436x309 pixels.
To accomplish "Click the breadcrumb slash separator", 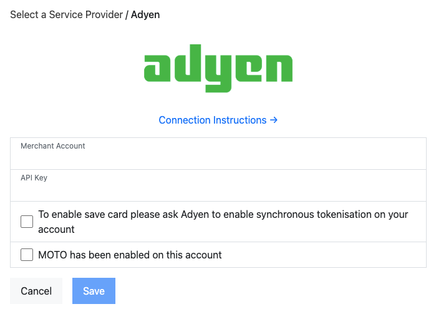I will 127,14.
